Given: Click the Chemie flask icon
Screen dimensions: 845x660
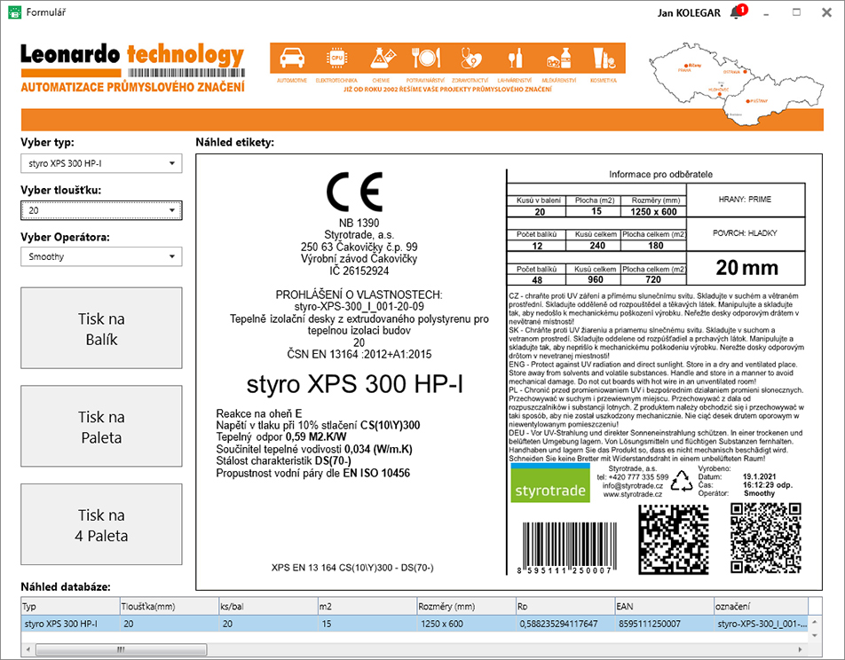Looking at the screenshot, I should [382, 59].
